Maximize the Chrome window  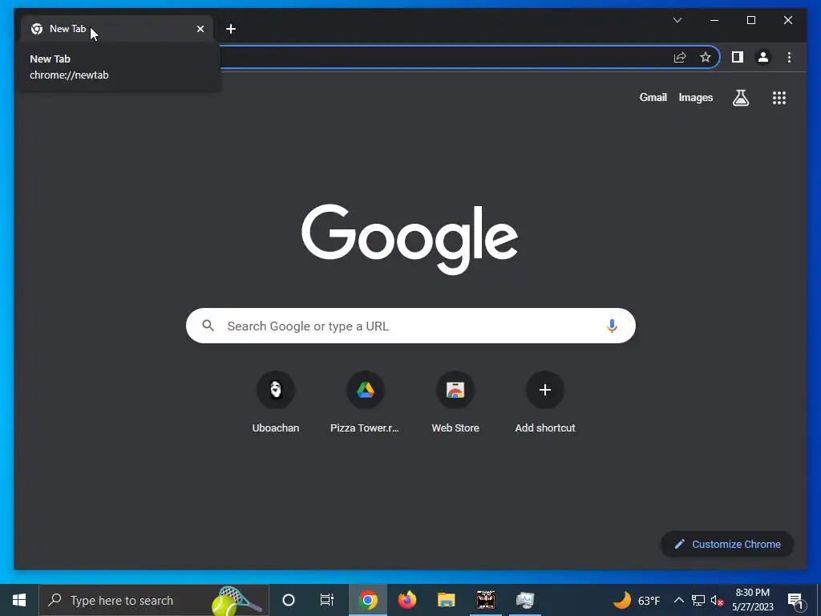click(750, 20)
